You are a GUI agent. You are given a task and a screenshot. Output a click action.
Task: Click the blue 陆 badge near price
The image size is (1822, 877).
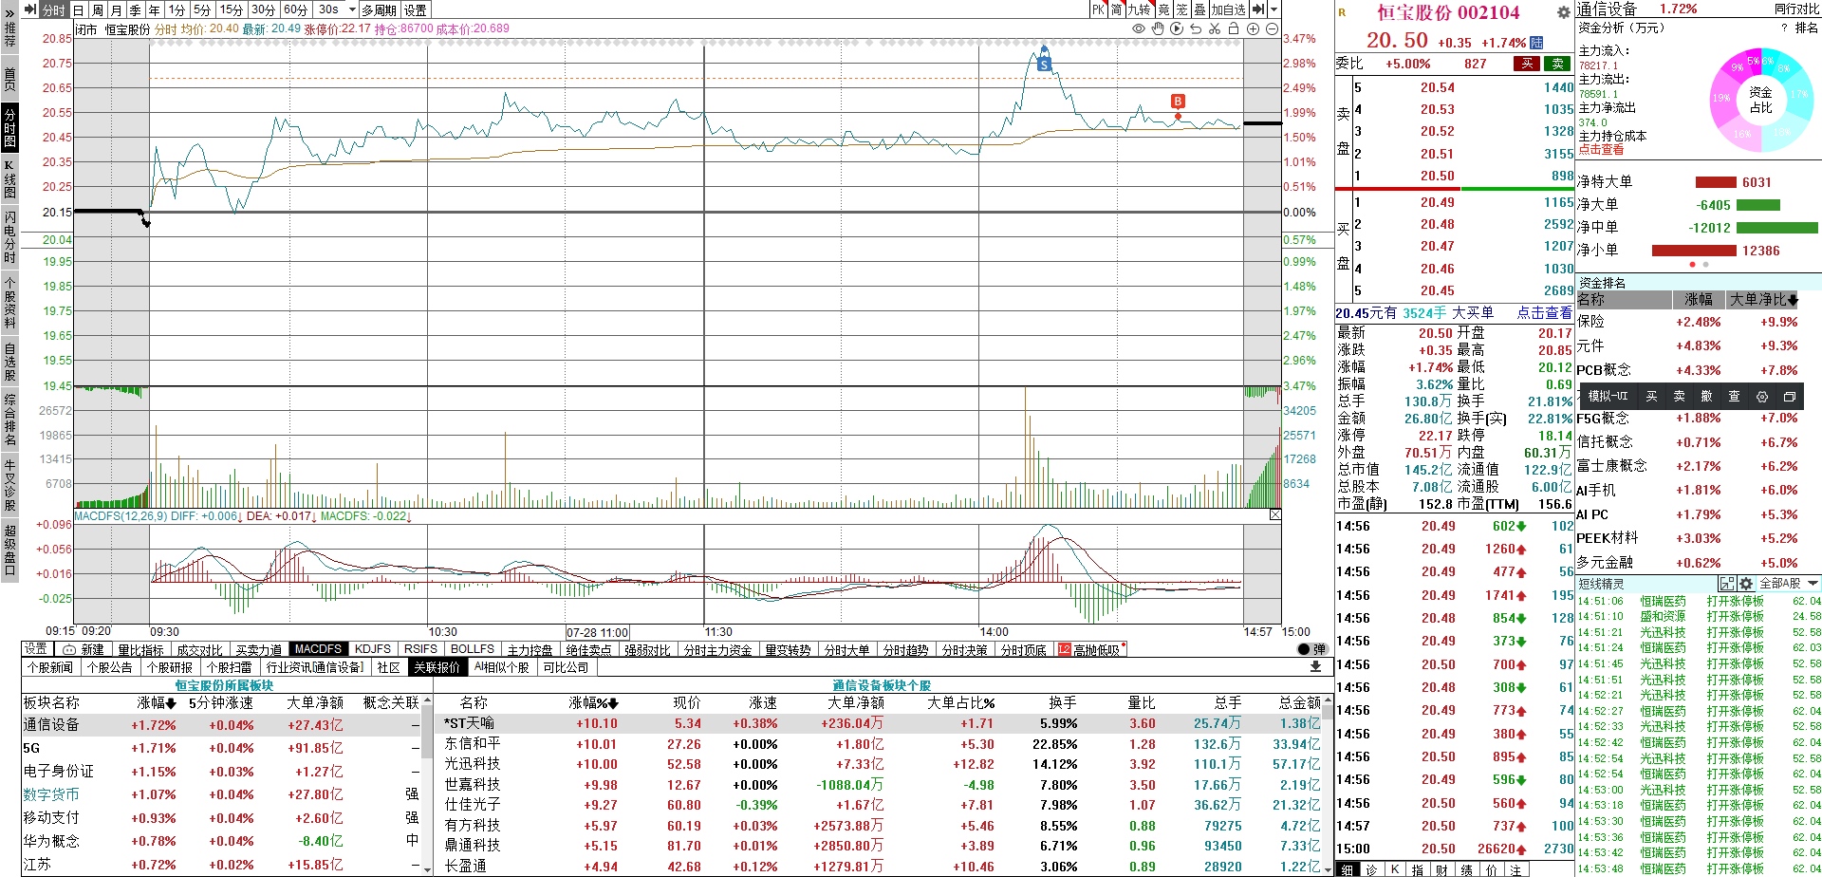coord(1536,43)
